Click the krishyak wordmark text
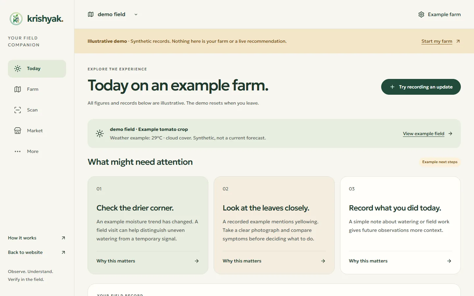 click(45, 19)
